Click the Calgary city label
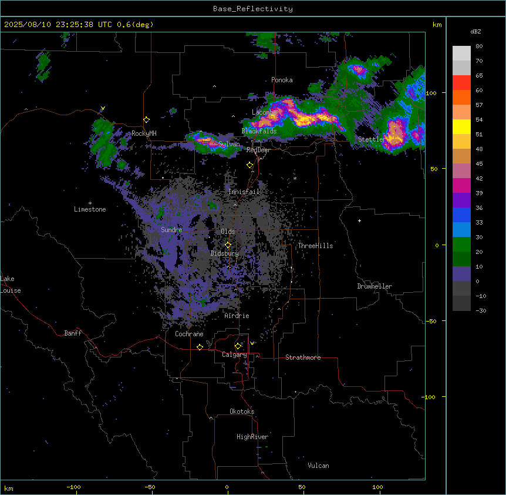506x495 pixels. [x=234, y=354]
